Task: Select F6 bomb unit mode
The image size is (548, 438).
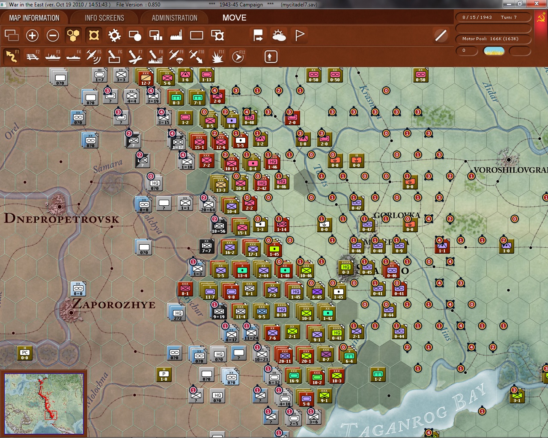Action: pyautogui.click(x=114, y=56)
